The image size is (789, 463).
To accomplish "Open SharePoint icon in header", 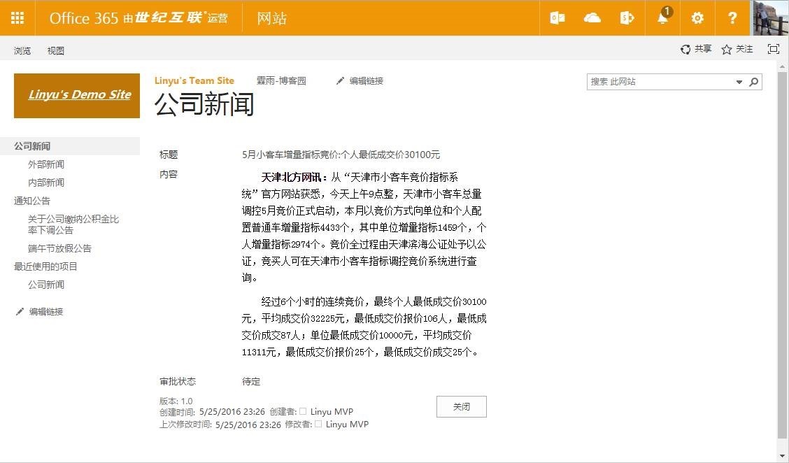I will tap(627, 18).
